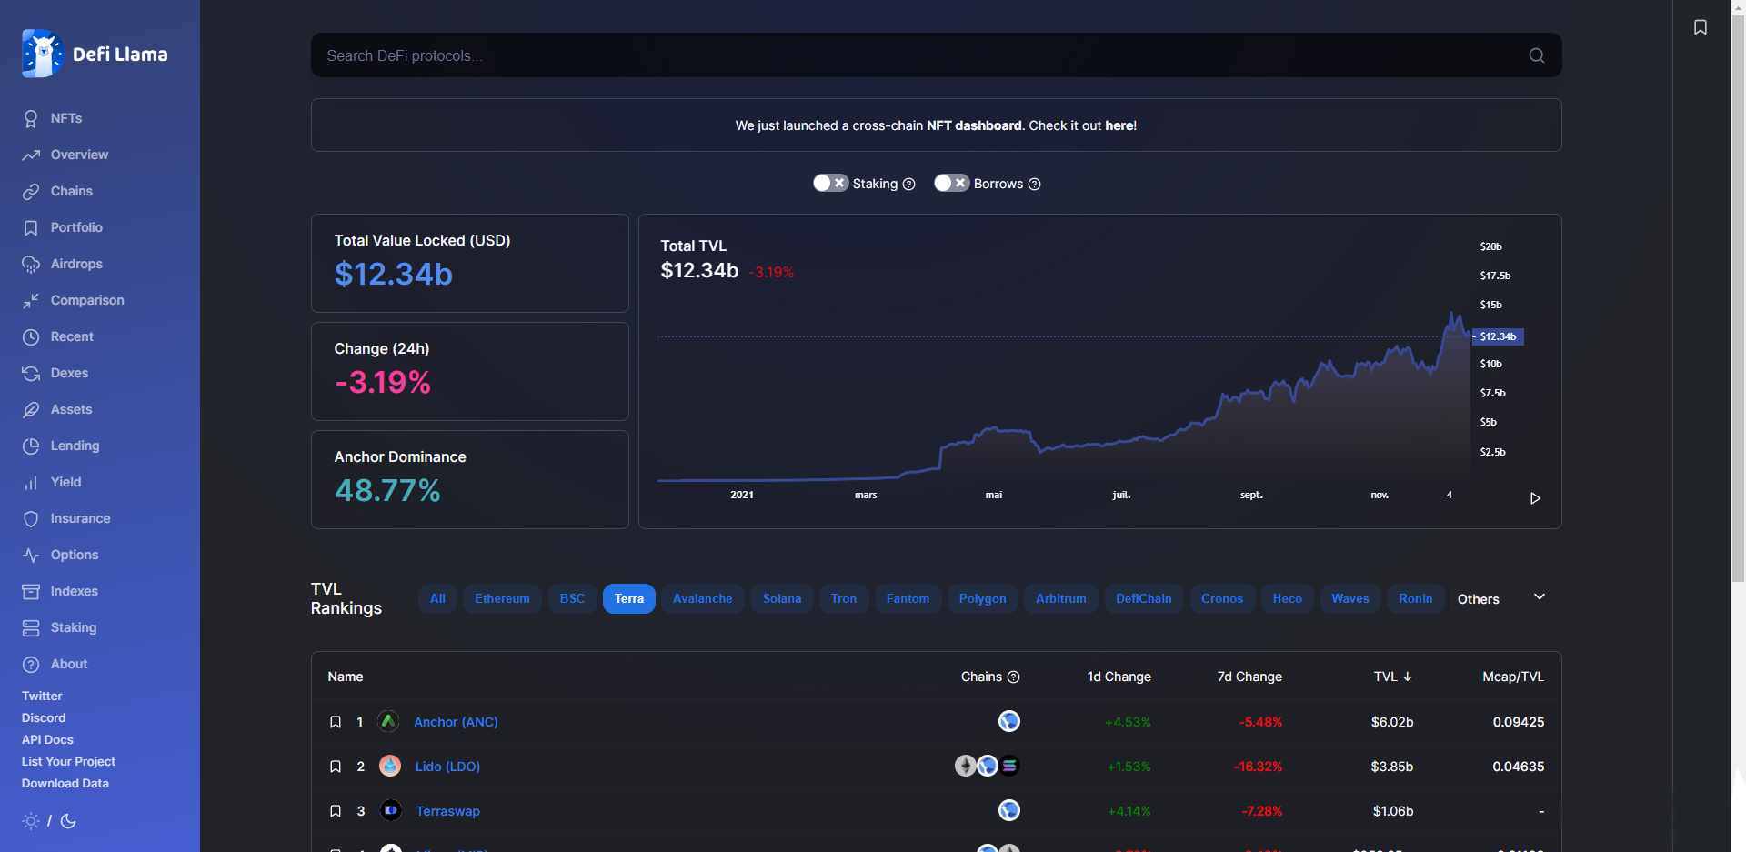Select the Fantom chain tab
Screen dimensions: 1746x852
[908, 598]
